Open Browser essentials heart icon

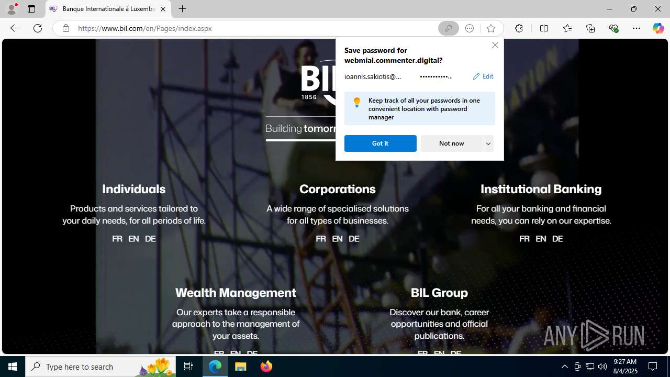[613, 28]
